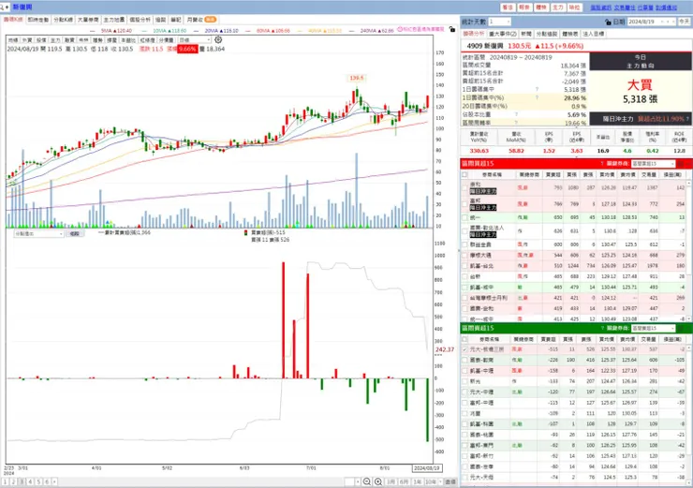
Task: Select page 6 at bottom-left pager
Action: coord(47,481)
